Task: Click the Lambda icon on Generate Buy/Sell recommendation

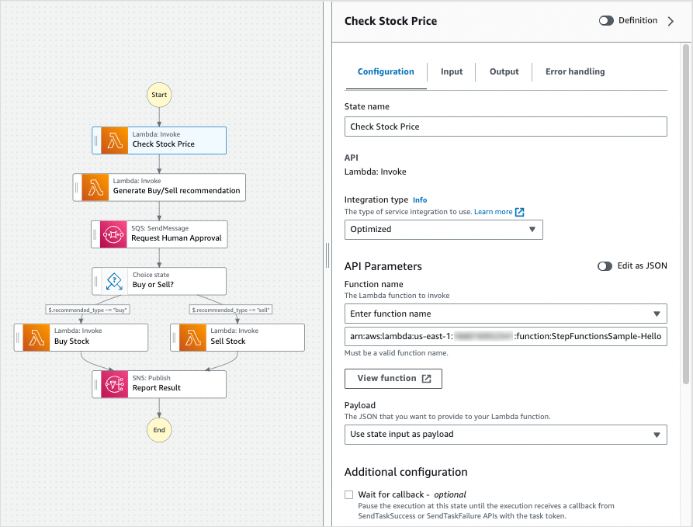Action: [92, 187]
